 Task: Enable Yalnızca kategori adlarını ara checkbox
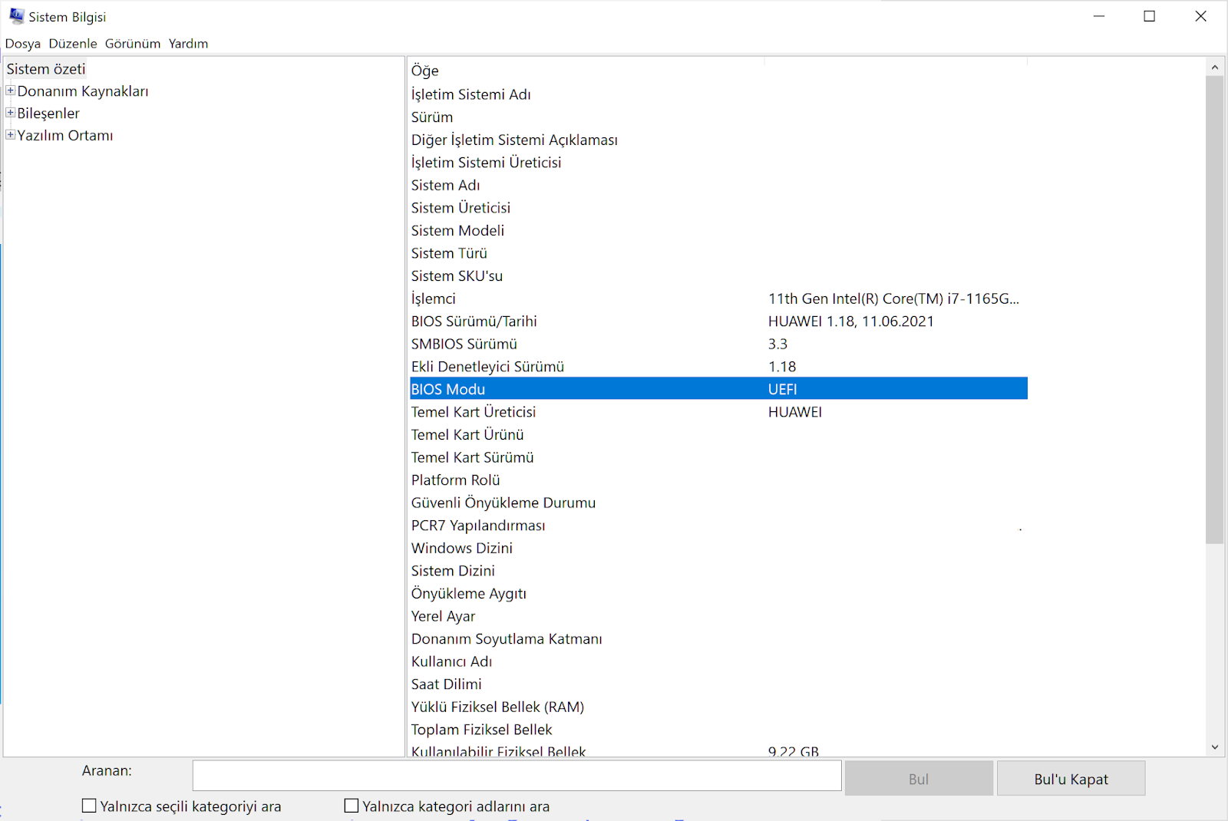352,806
